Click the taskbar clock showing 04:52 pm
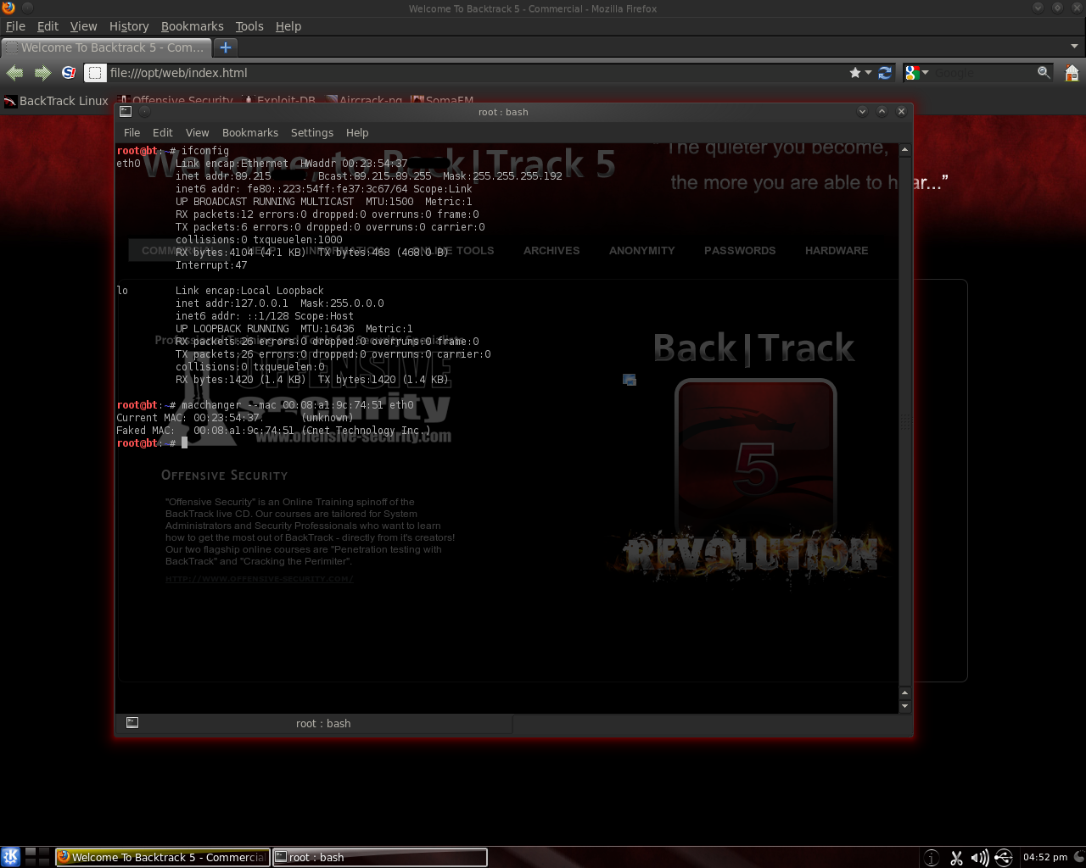This screenshot has width=1086, height=868. click(x=1045, y=857)
